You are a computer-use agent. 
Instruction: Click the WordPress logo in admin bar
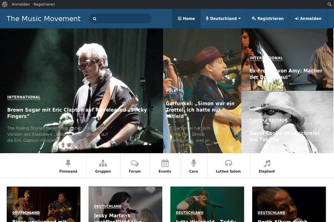[4, 4]
